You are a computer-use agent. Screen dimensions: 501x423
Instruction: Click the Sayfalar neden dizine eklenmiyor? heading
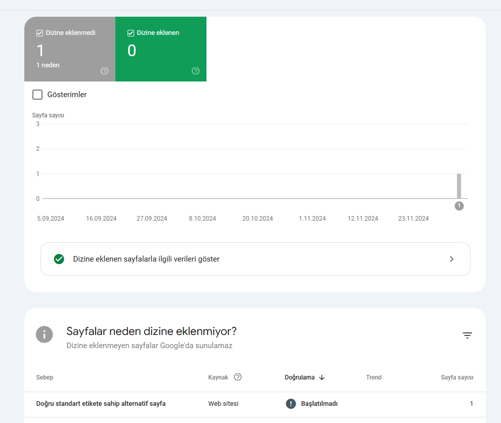[151, 331]
